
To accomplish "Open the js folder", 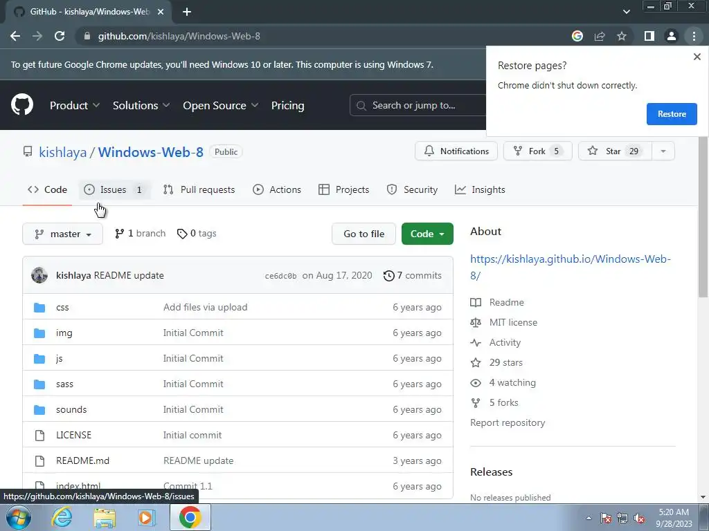I will (x=60, y=359).
